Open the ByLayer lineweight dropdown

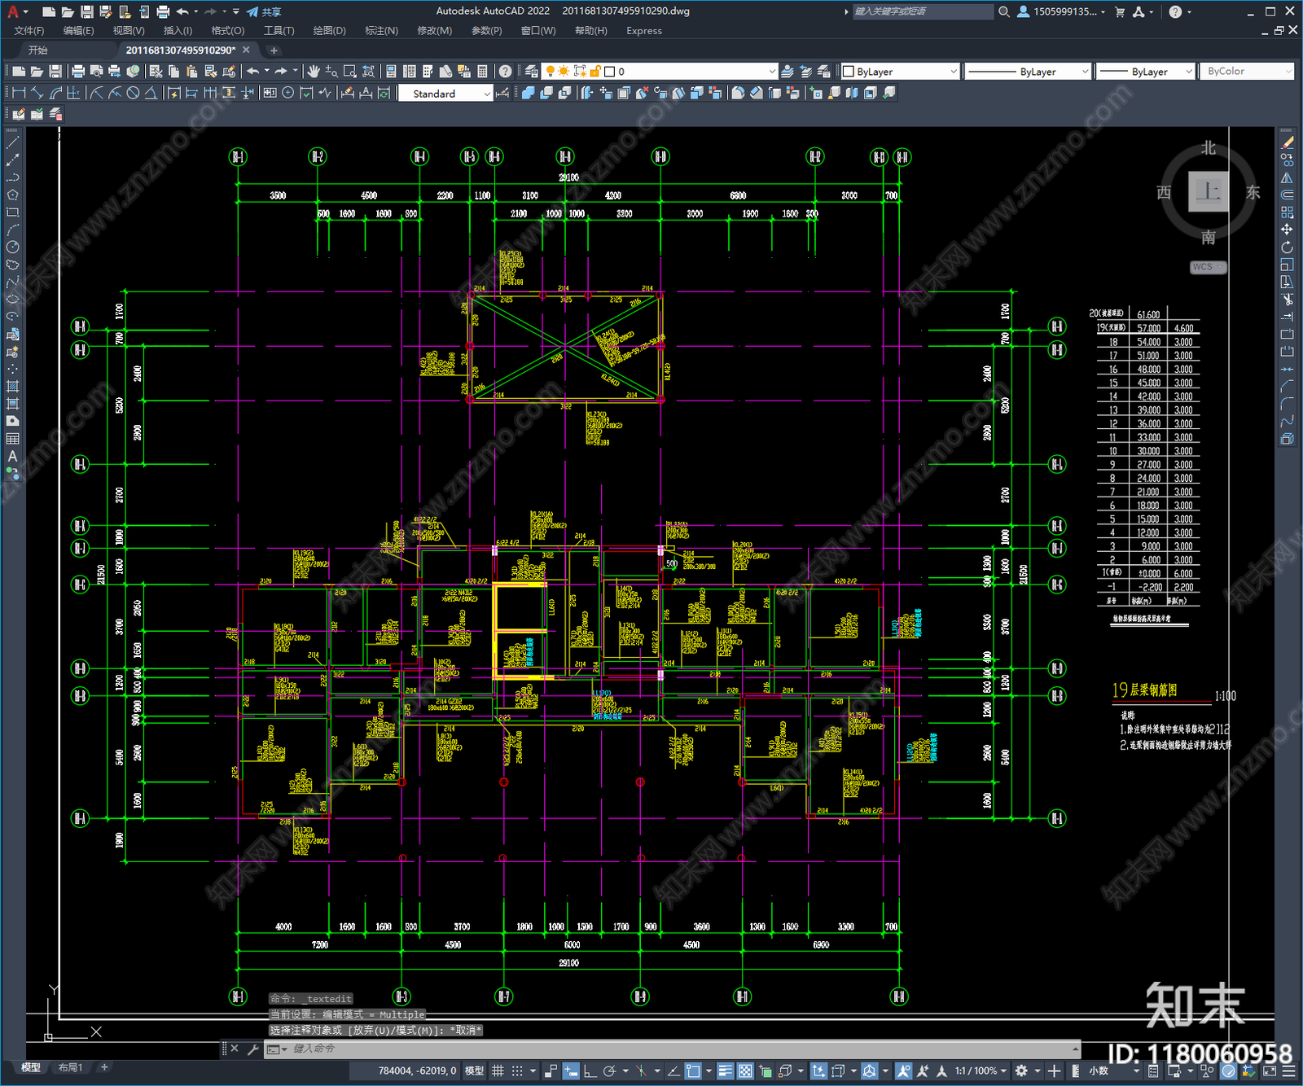(x=1145, y=72)
